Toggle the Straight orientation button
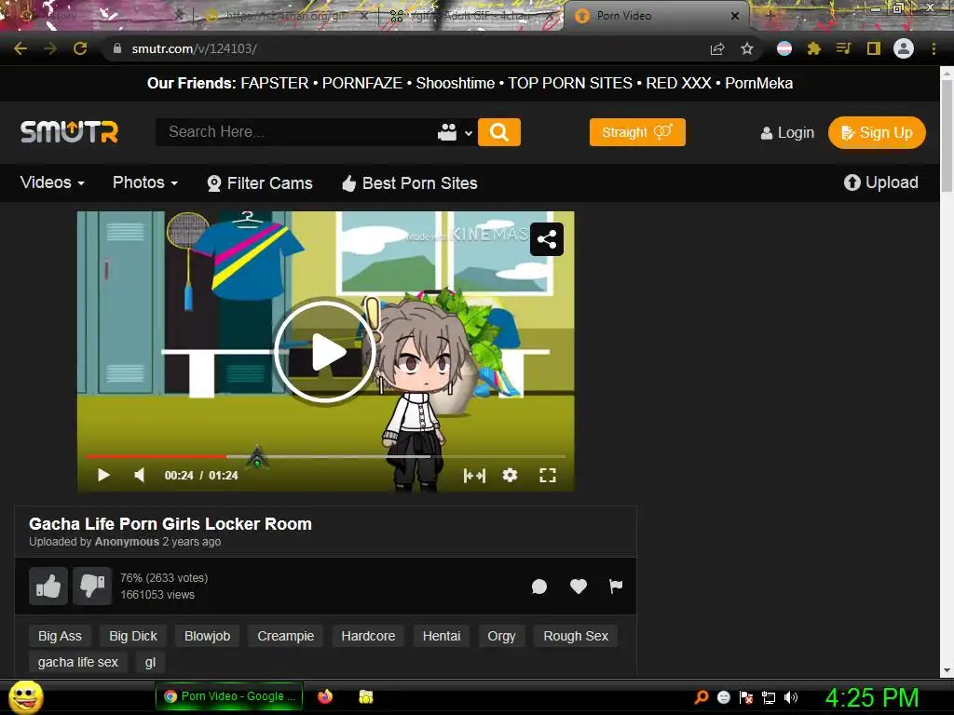 click(637, 132)
